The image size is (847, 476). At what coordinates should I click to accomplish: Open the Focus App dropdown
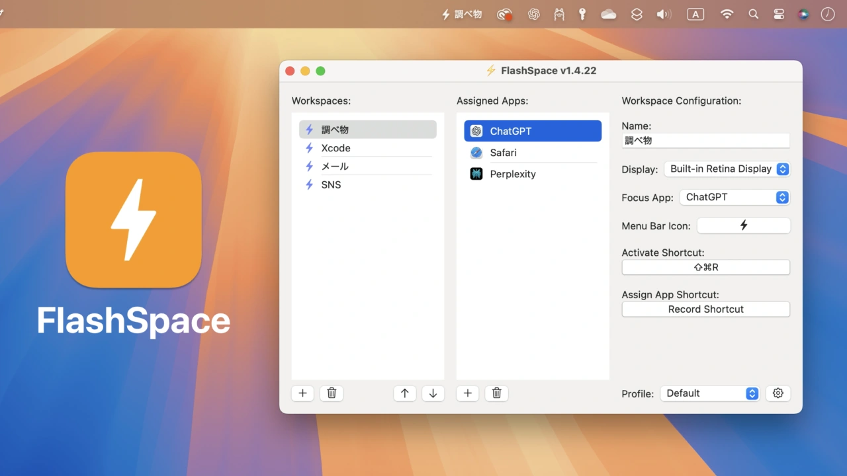[735, 197]
